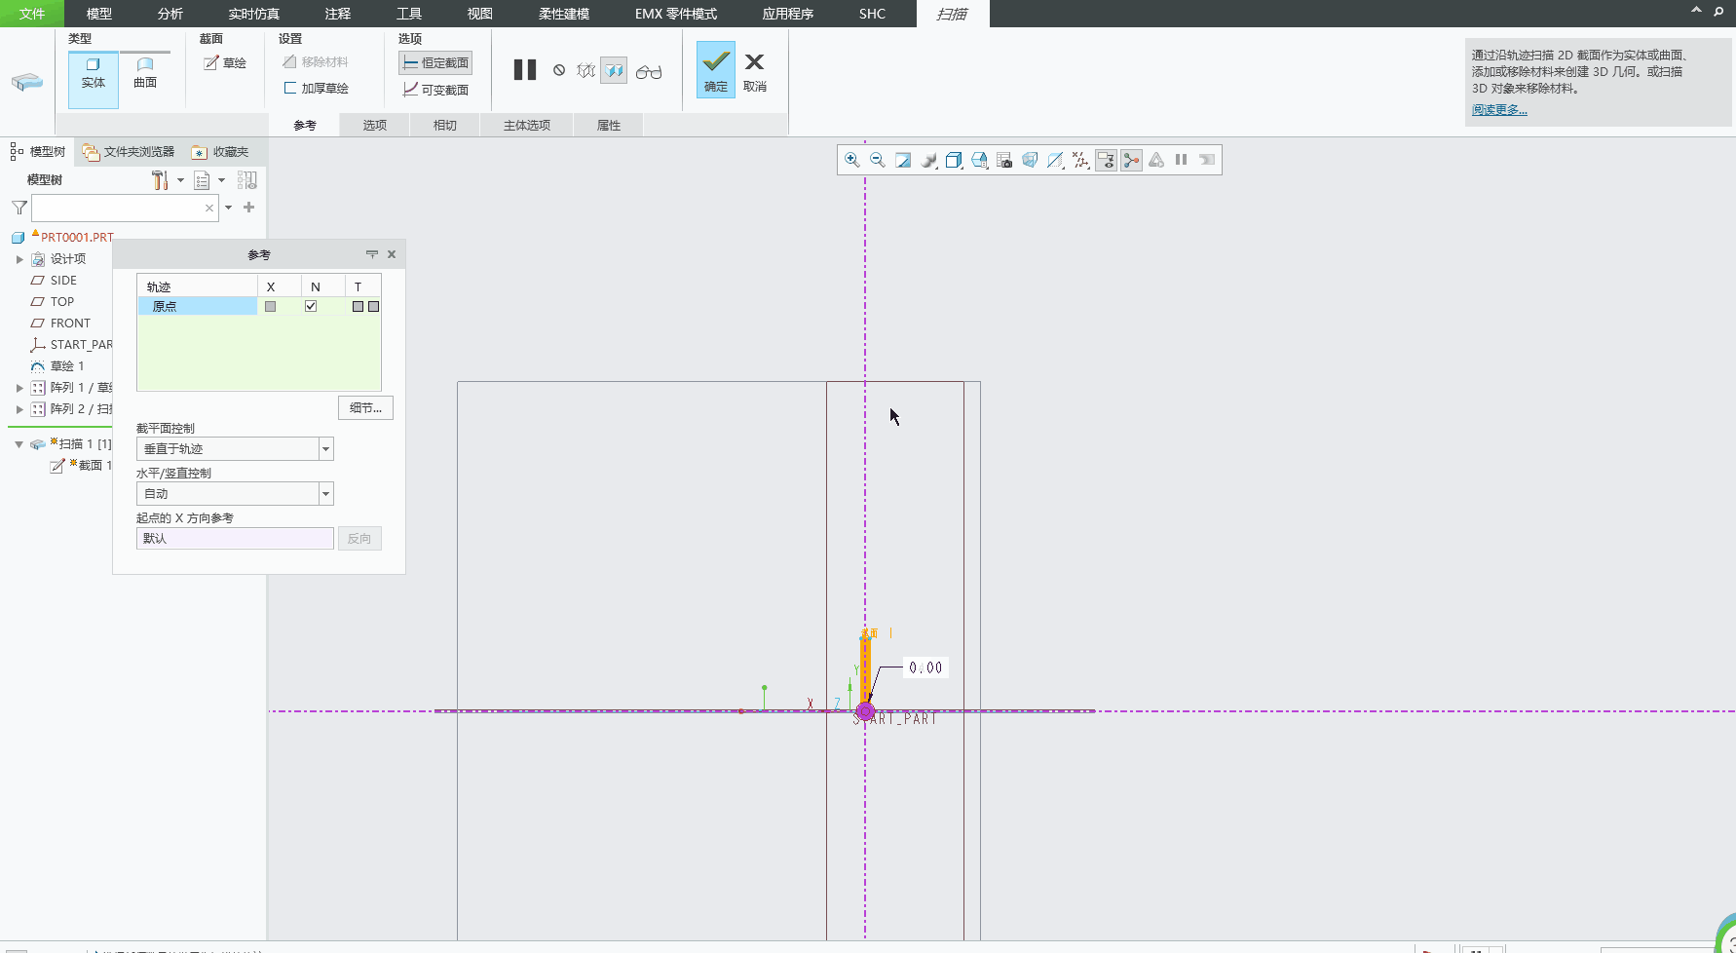Open the 选项 options tab
1736x953 pixels.
[375, 126]
